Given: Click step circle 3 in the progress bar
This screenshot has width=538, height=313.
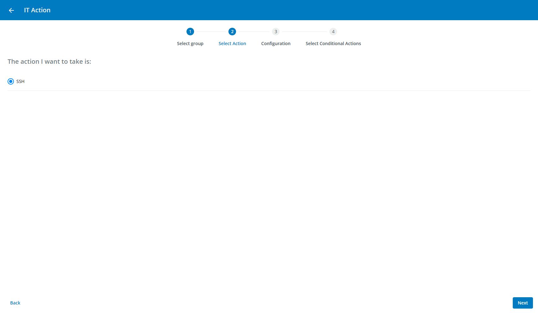Looking at the screenshot, I should [x=275, y=32].
